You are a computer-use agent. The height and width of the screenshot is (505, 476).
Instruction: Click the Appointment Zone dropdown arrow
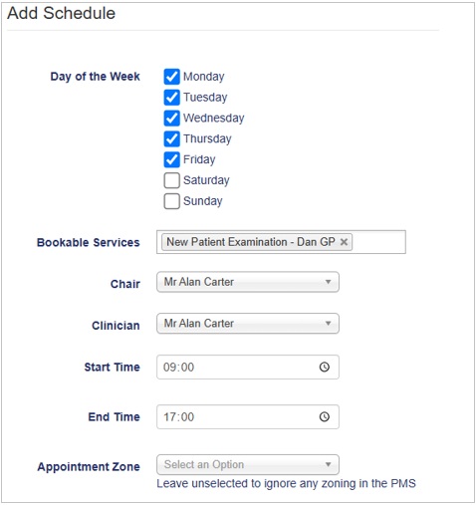pyautogui.click(x=328, y=464)
